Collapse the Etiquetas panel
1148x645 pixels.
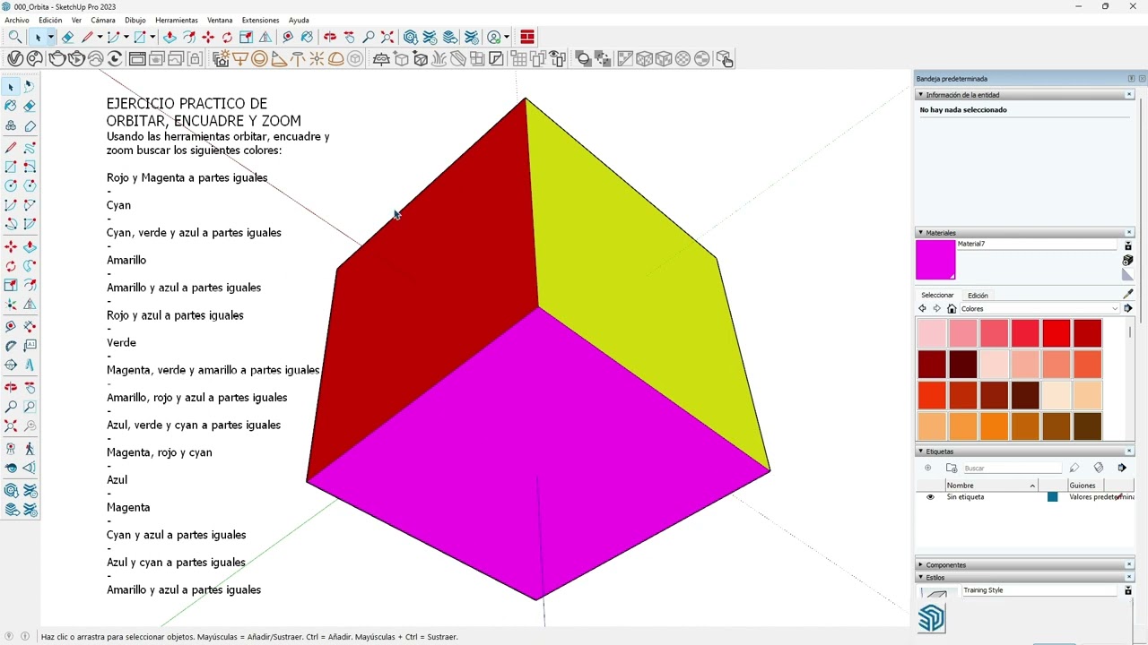point(920,451)
